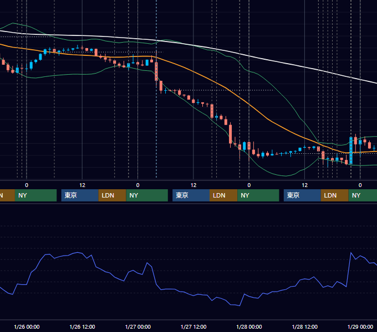This screenshot has height=332, width=377.
Task: Click the 1/28 12:00 date label
Action: point(304,326)
